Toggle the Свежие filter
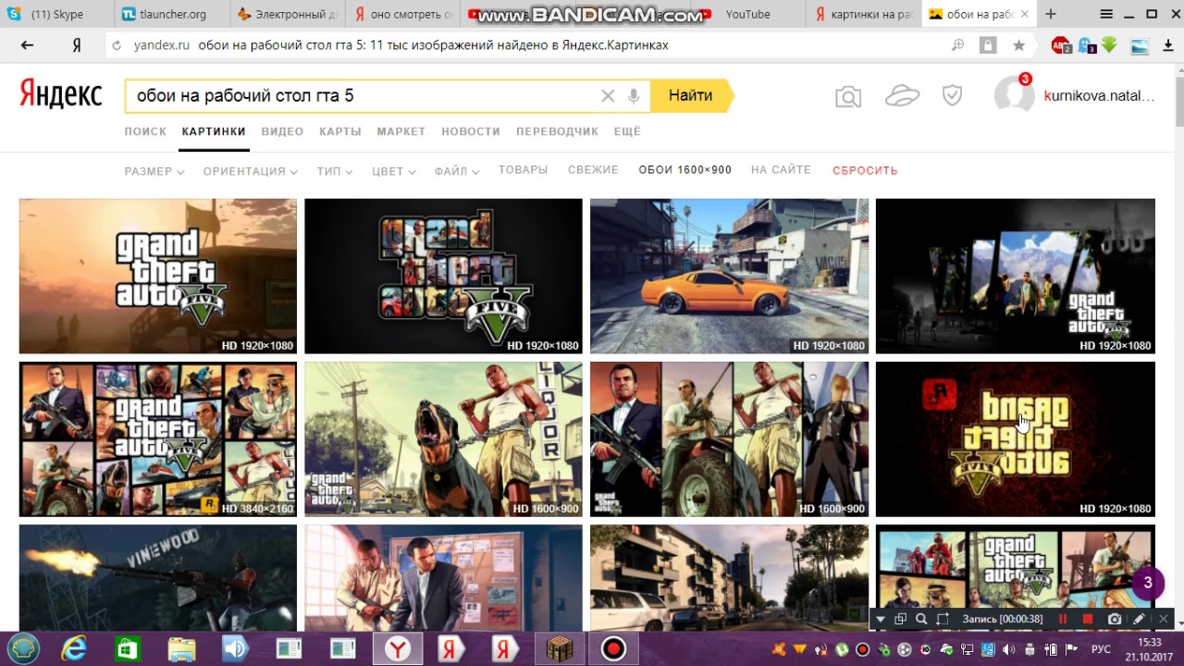1184x666 pixels. point(593,170)
